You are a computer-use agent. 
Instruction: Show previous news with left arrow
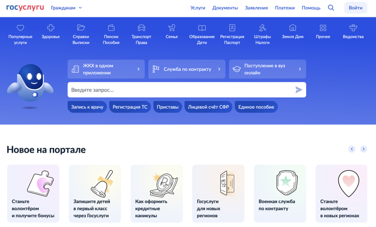352,149
